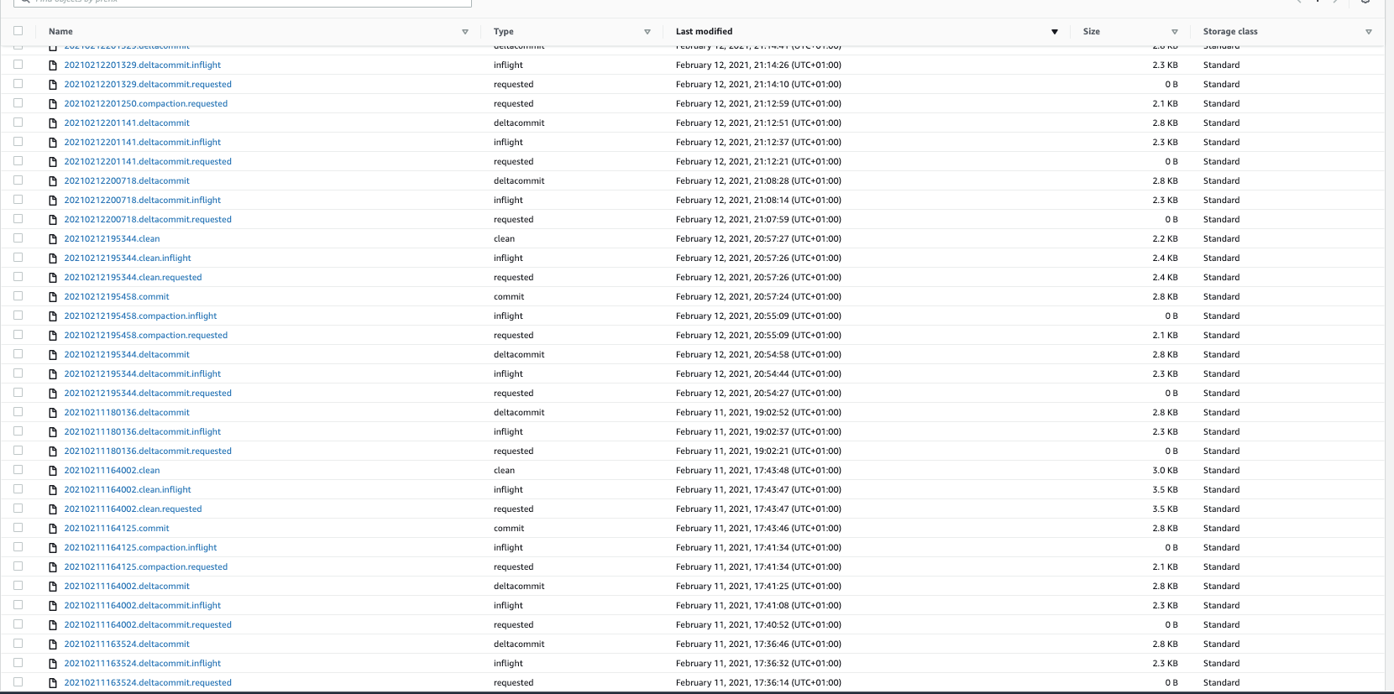
Task: Click file icon beside 20210212201329.deltacommit.requested
Action: click(53, 85)
